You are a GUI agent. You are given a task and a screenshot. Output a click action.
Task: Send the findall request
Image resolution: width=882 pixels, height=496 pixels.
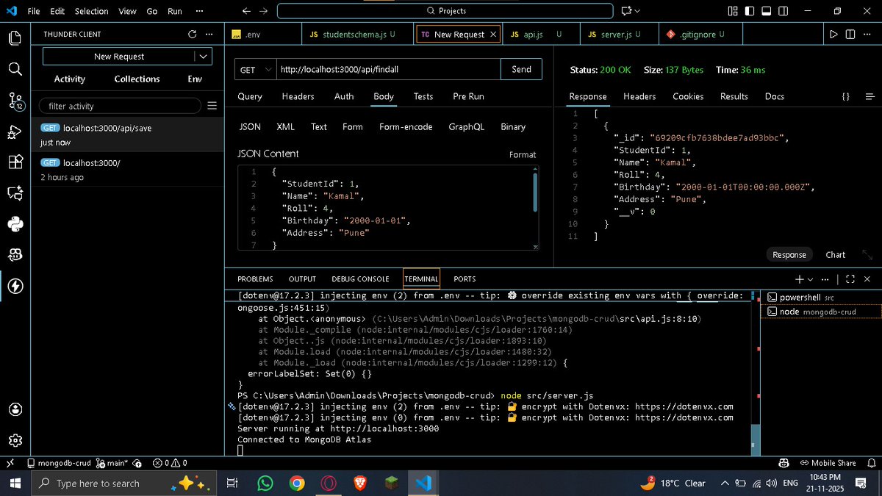(x=521, y=69)
